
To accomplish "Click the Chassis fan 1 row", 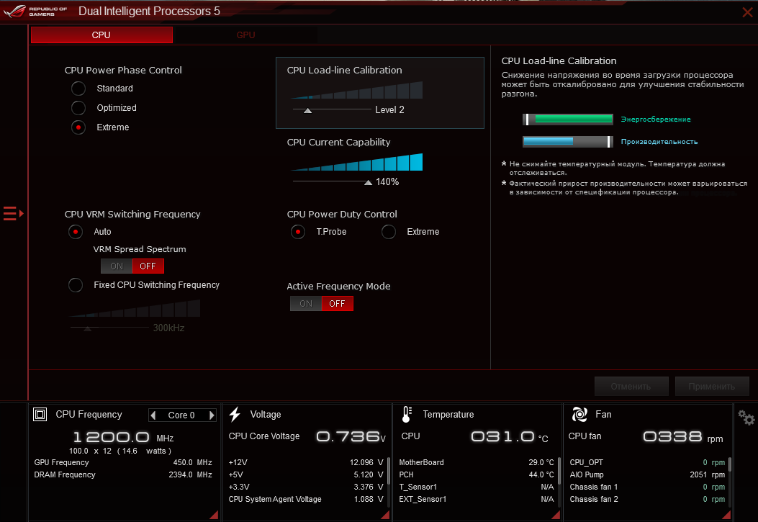I will click(647, 487).
